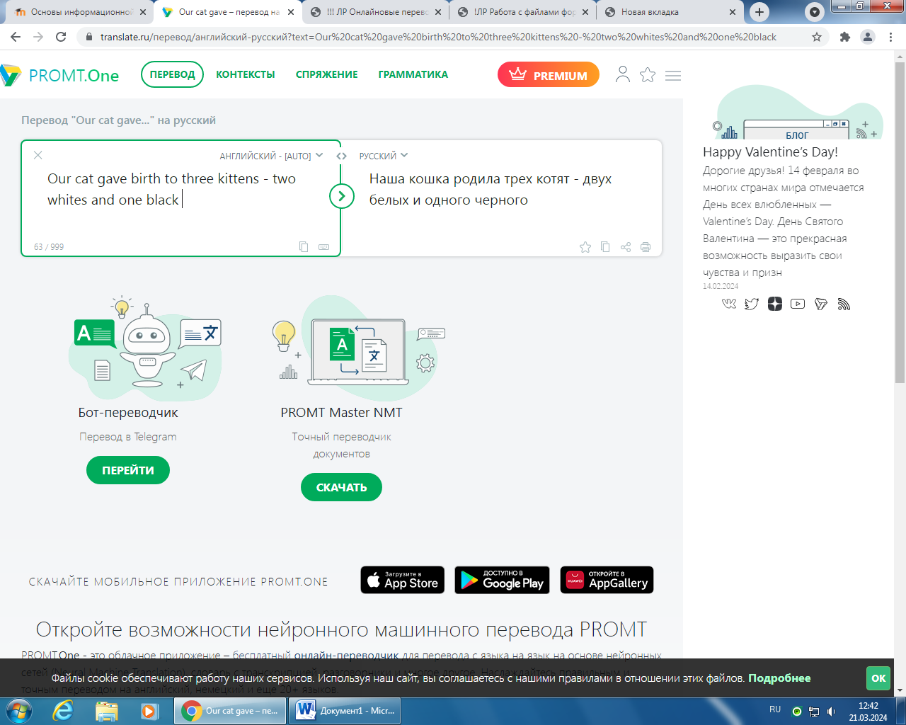Click the PREMIUM button
This screenshot has width=906, height=725.
click(x=549, y=75)
